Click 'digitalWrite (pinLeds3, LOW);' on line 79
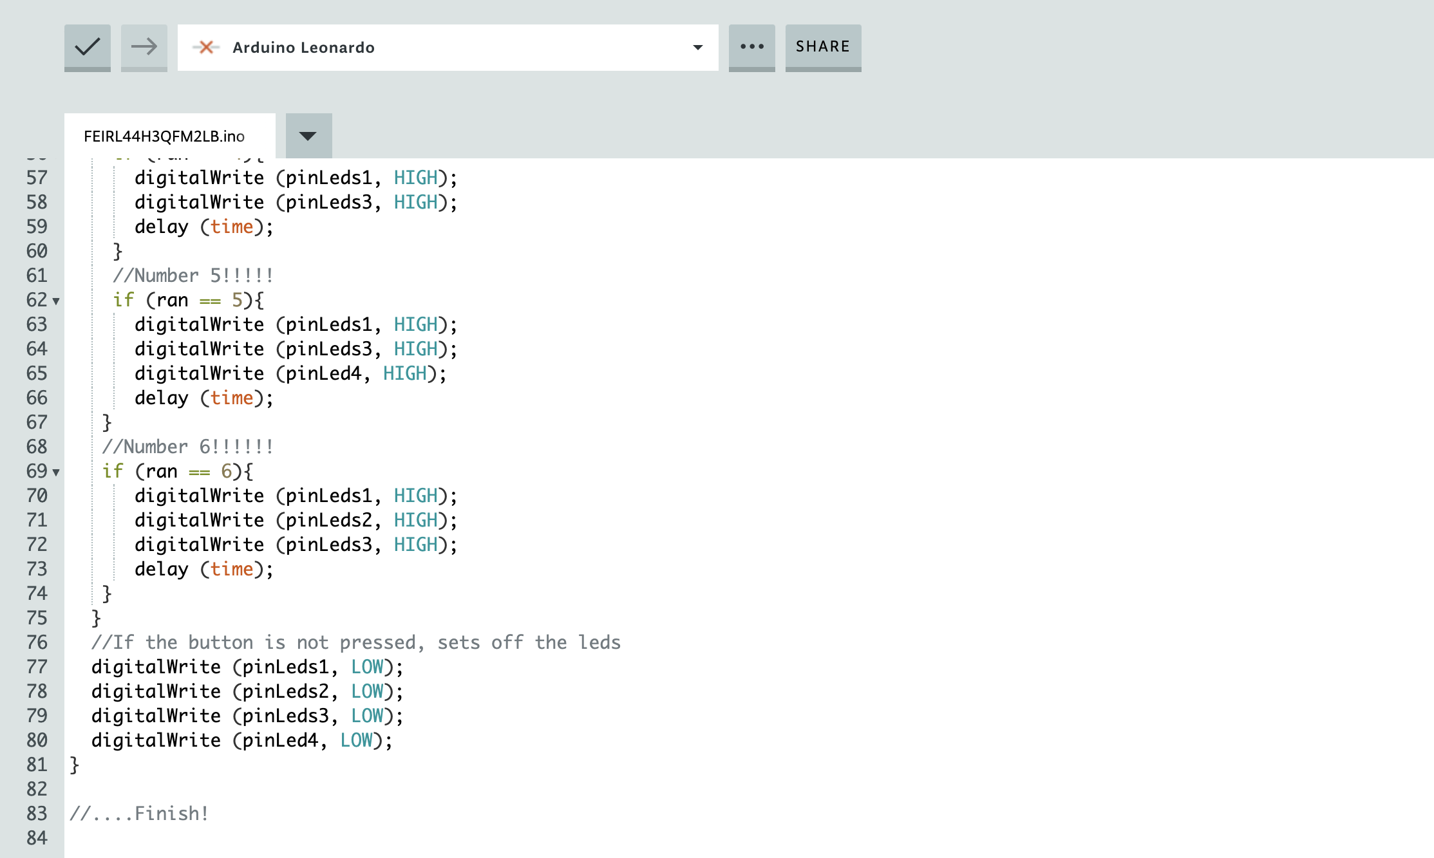The width and height of the screenshot is (1434, 858). (x=247, y=716)
